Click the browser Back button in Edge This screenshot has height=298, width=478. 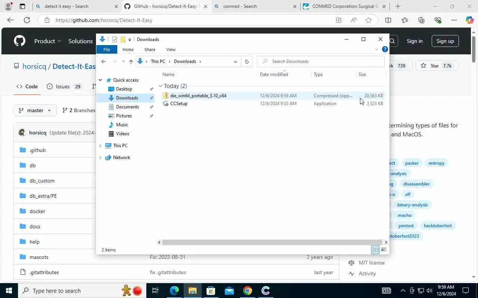10,20
